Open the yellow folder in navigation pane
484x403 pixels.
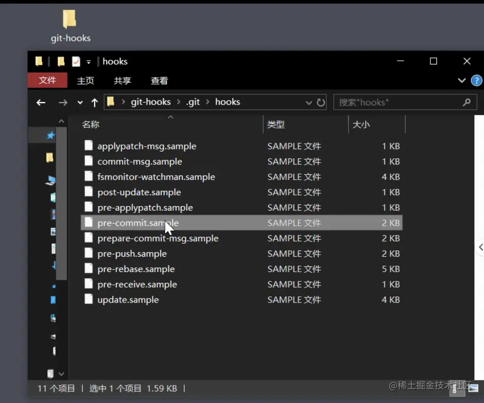[49, 158]
